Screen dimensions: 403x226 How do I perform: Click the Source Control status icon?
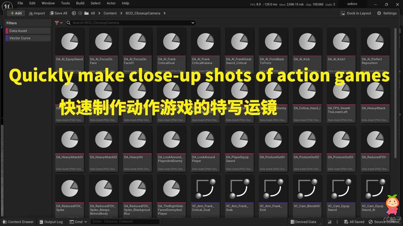tap(371, 222)
